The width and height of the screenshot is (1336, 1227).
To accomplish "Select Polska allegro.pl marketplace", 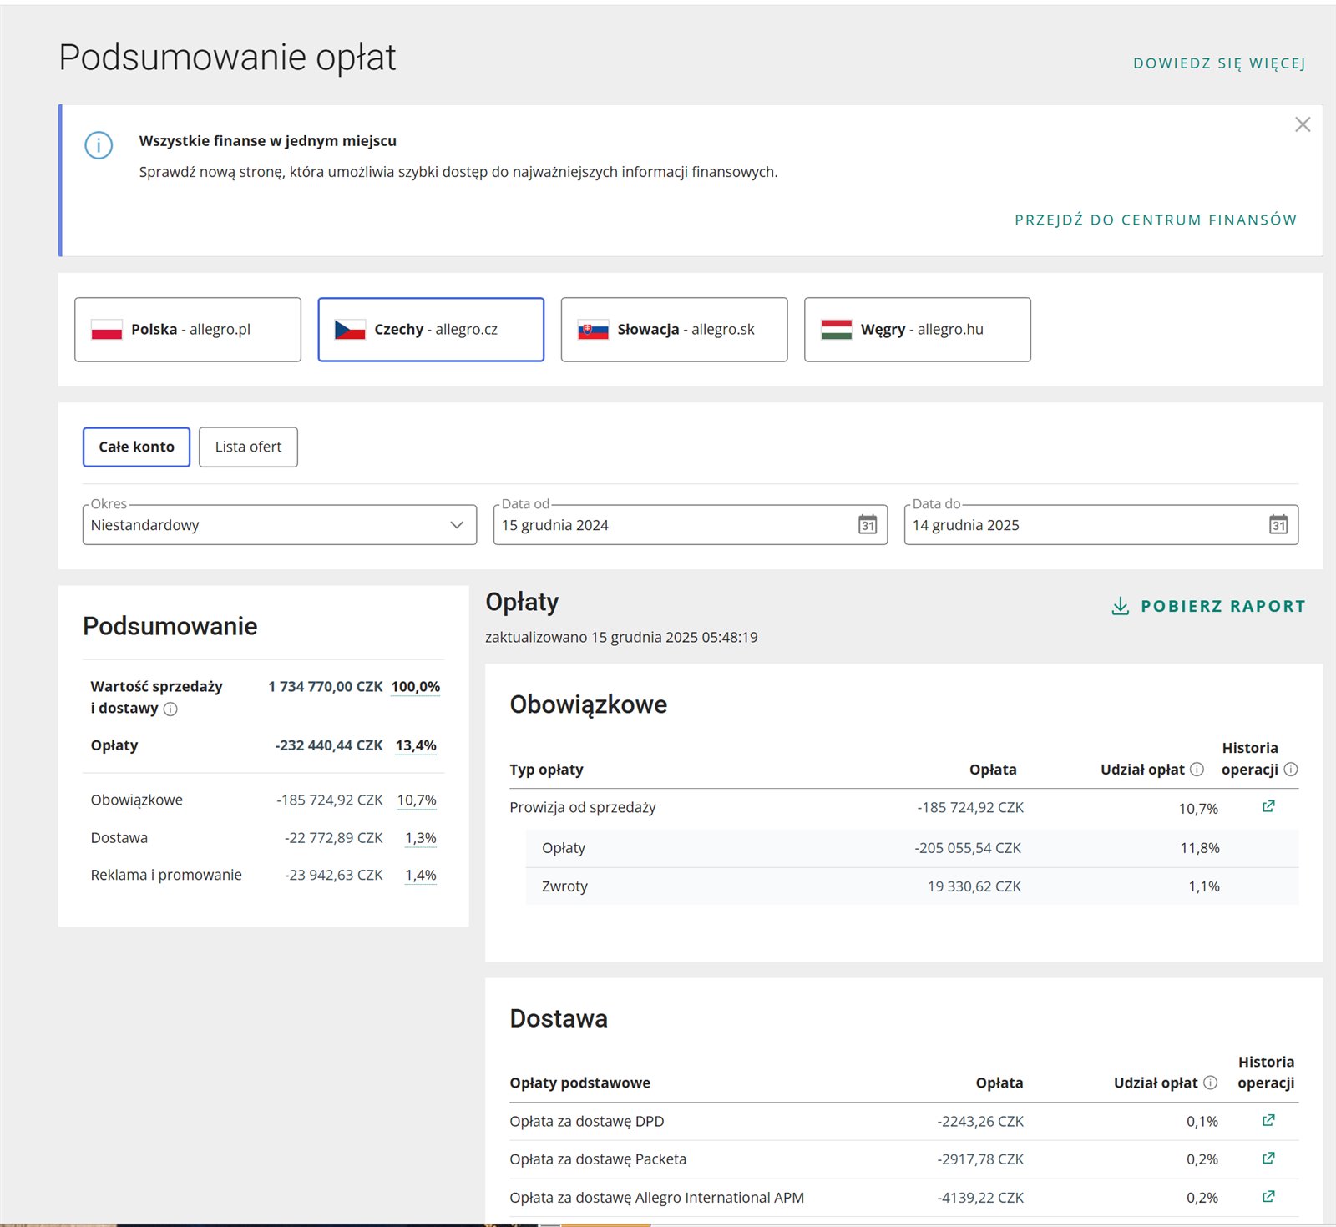I will click(188, 330).
